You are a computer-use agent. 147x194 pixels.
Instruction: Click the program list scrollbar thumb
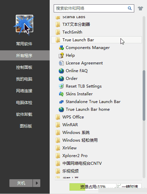tap(144, 95)
